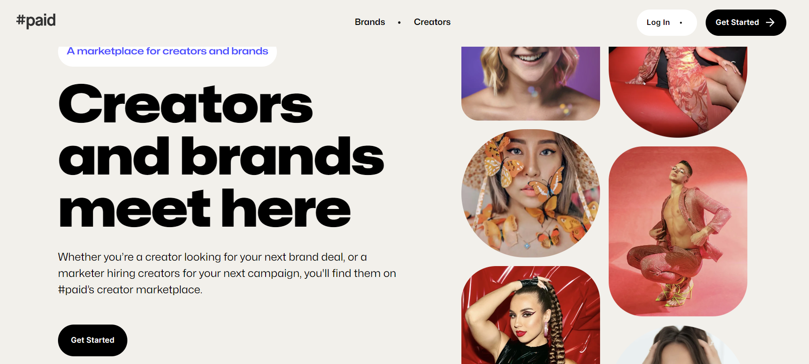Click the Get Started text in the header
The height and width of the screenshot is (364, 809).
tap(737, 22)
